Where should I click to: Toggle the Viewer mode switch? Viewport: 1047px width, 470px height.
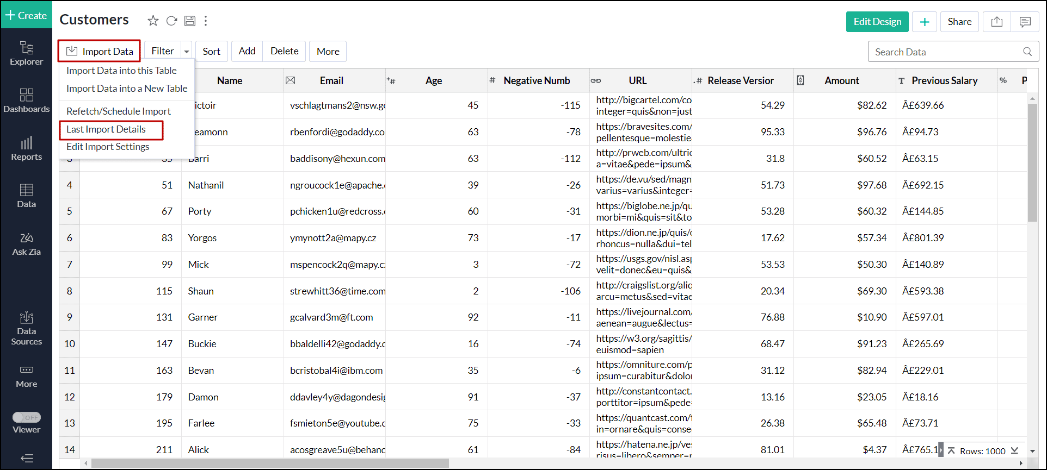tap(27, 417)
